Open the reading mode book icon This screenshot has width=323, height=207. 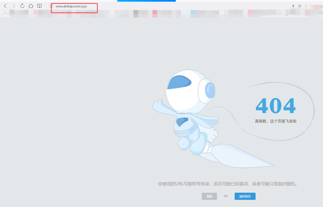pyautogui.click(x=39, y=6)
